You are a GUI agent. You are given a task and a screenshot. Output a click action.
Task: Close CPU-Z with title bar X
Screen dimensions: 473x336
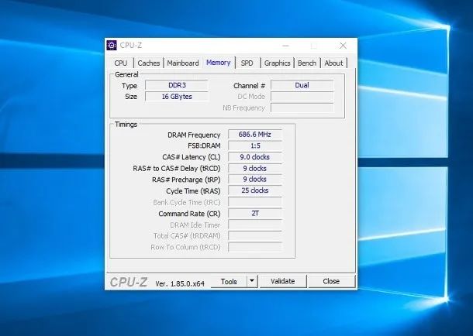pyautogui.click(x=342, y=45)
